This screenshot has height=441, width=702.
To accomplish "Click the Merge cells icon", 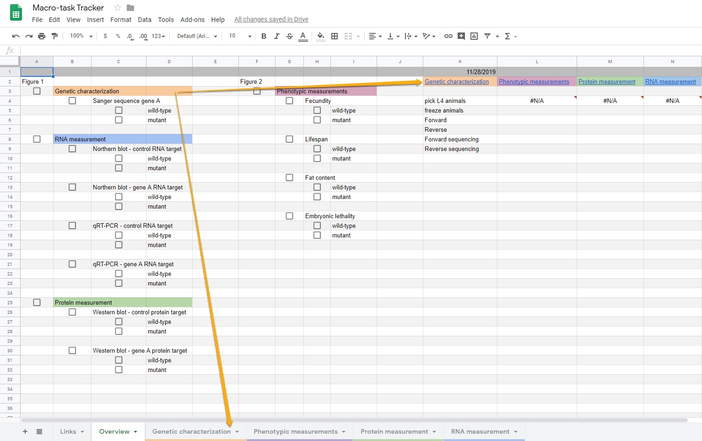I will (x=348, y=36).
